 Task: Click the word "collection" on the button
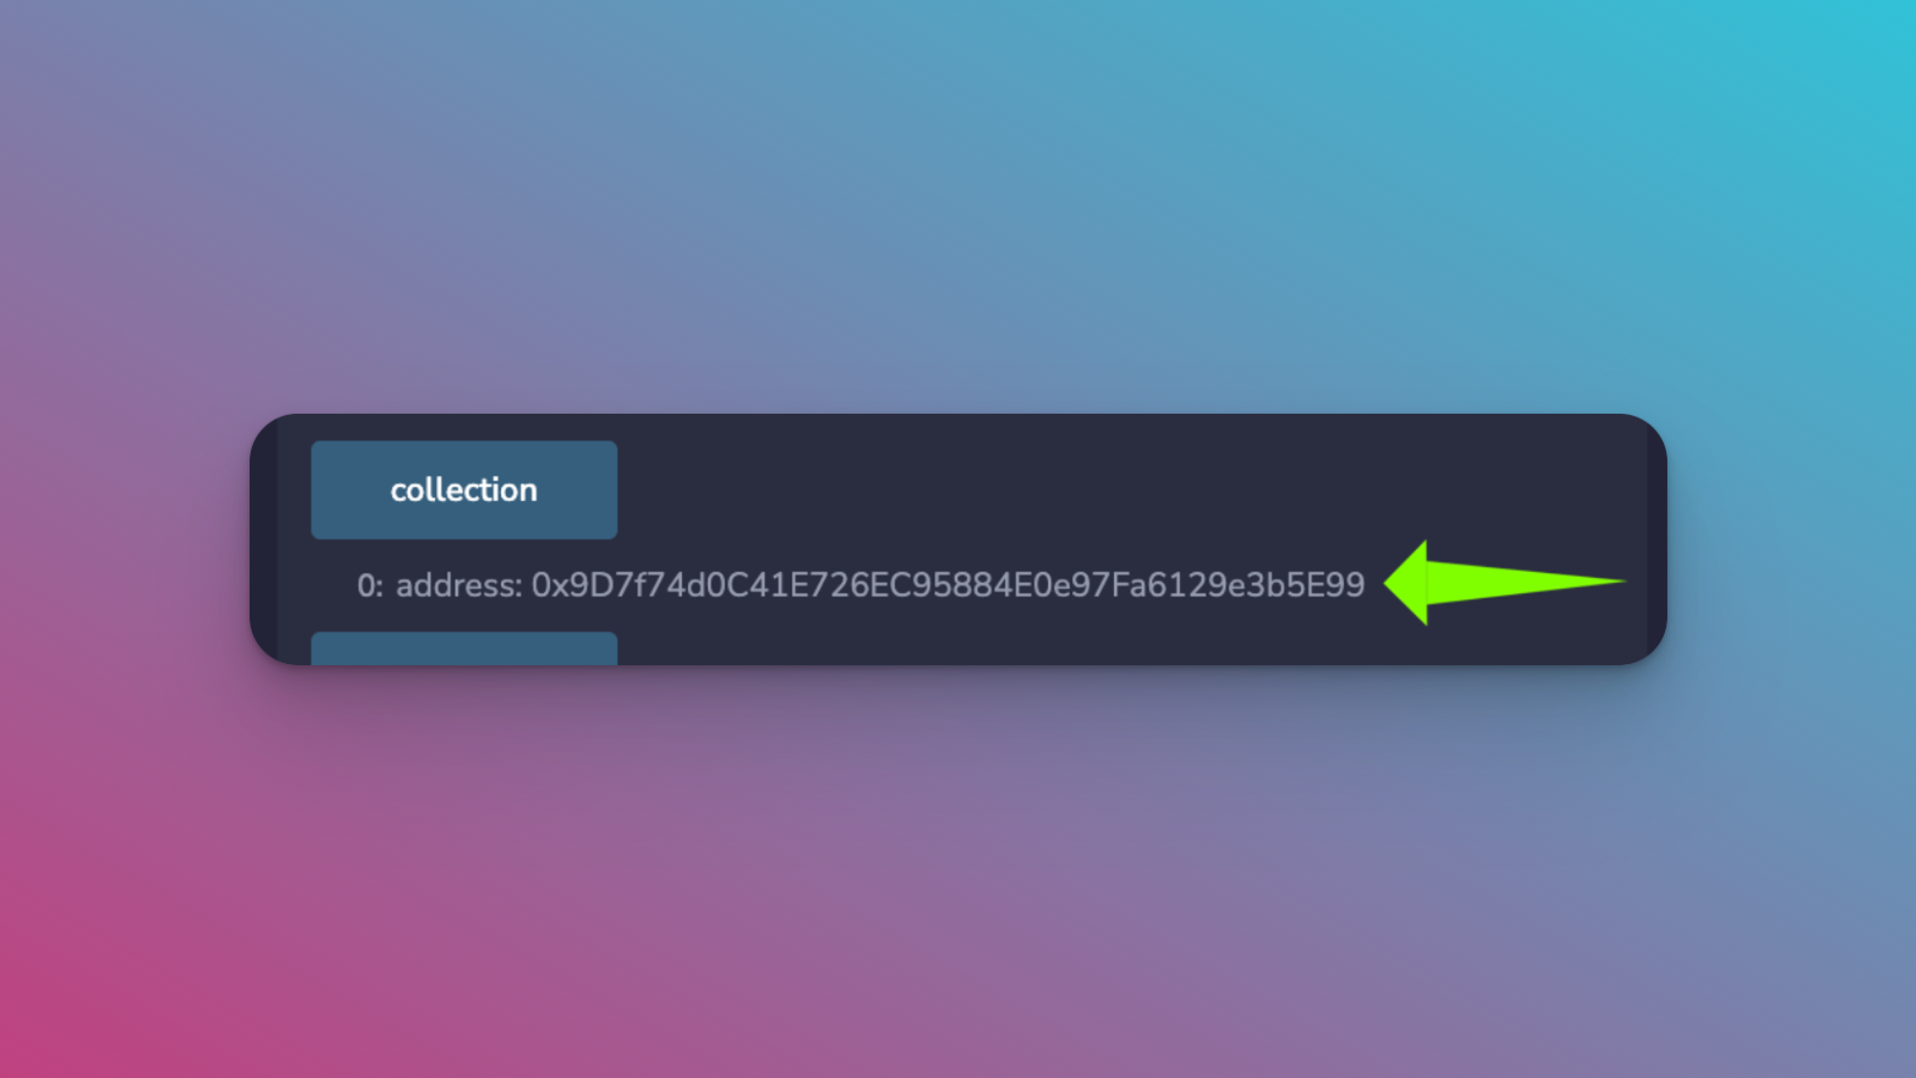464,490
